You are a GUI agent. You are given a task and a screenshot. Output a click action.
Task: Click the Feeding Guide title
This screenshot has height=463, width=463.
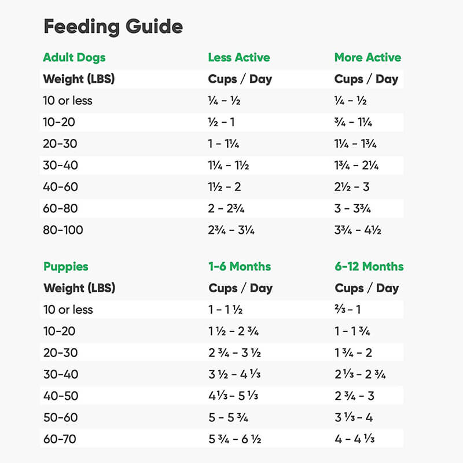click(x=113, y=27)
